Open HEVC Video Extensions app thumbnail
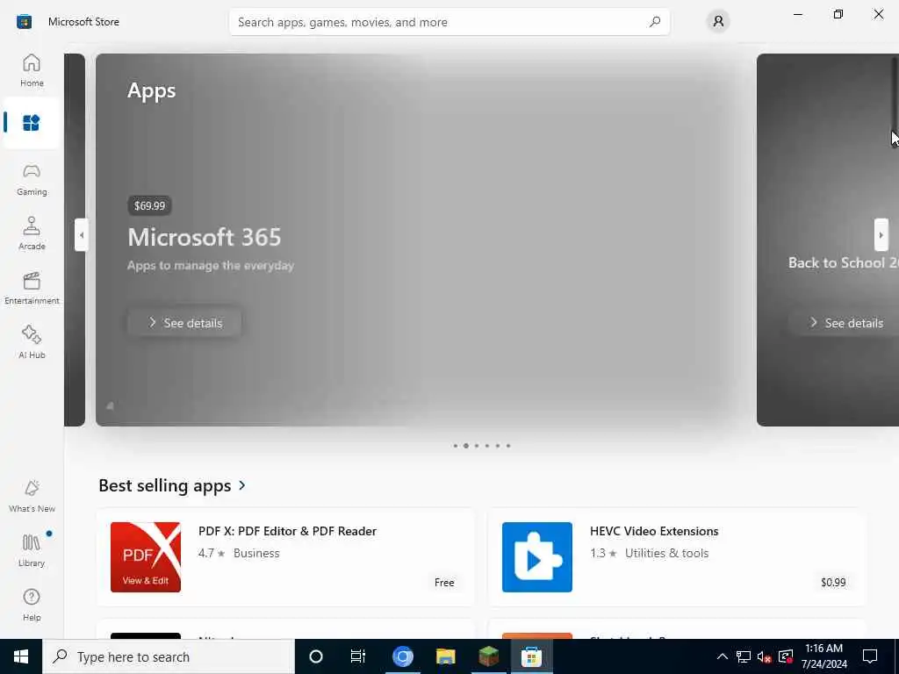Screen dimensions: 899x674 point(537,557)
